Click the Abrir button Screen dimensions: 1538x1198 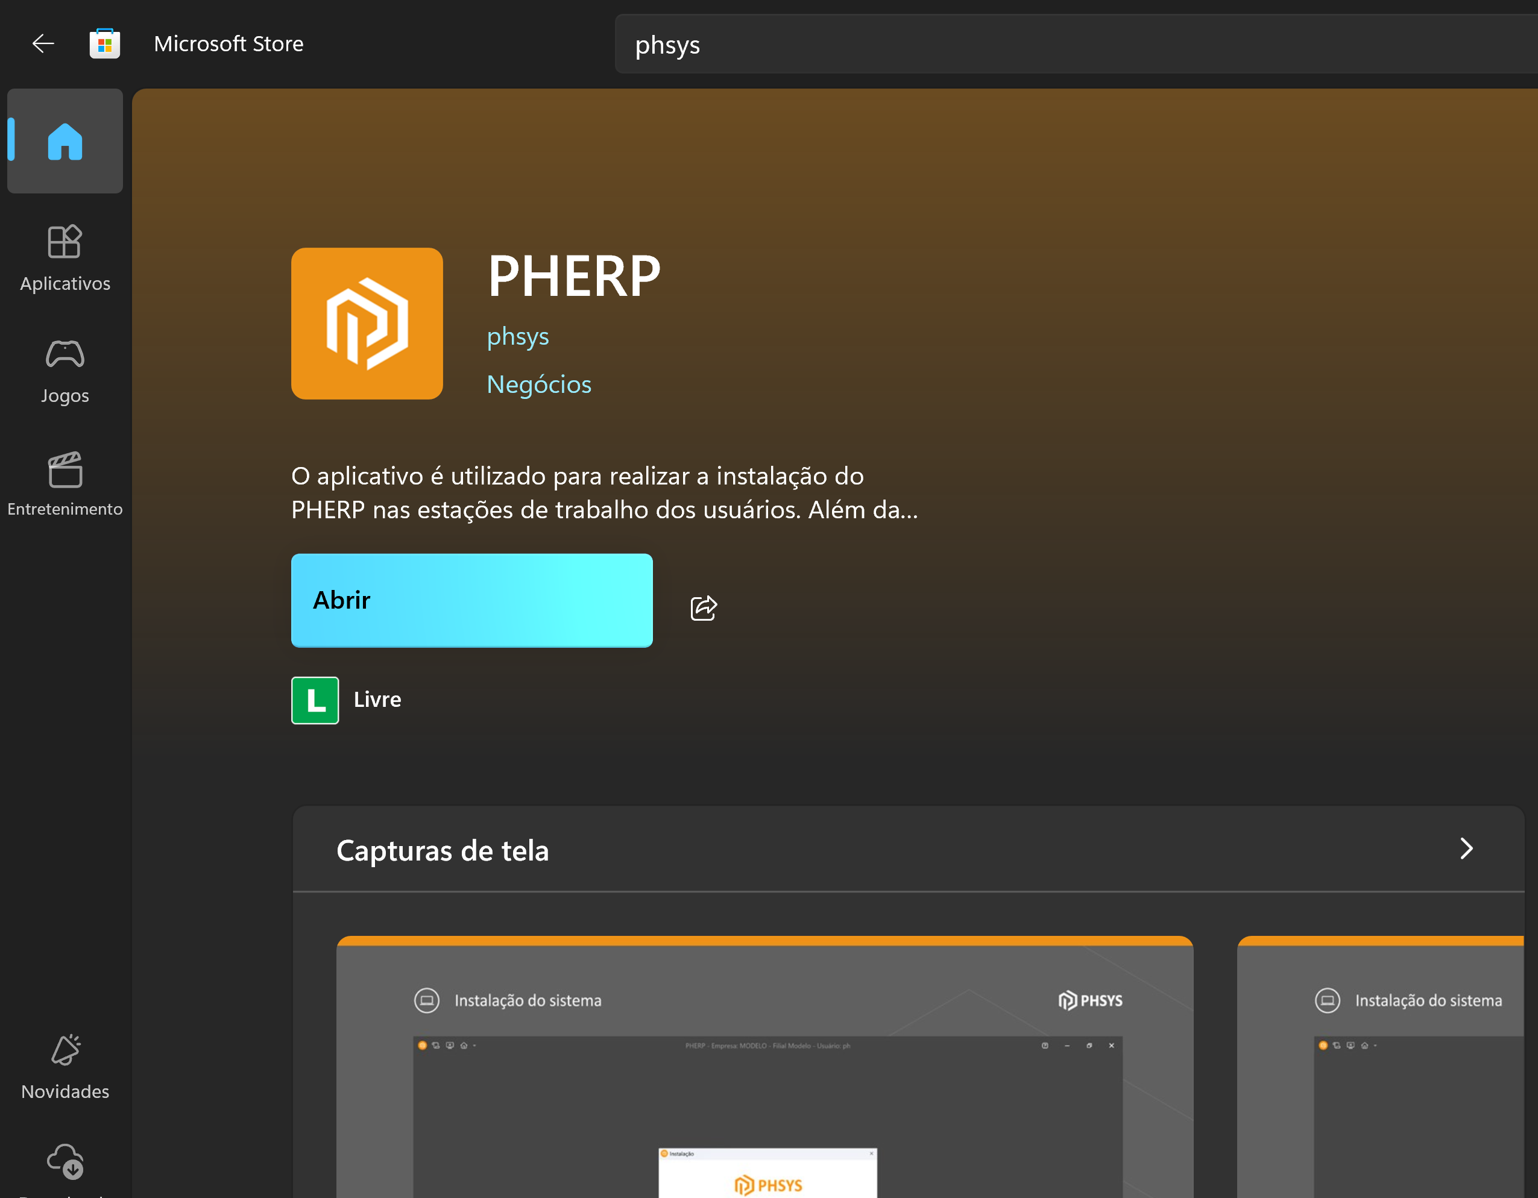coord(472,600)
